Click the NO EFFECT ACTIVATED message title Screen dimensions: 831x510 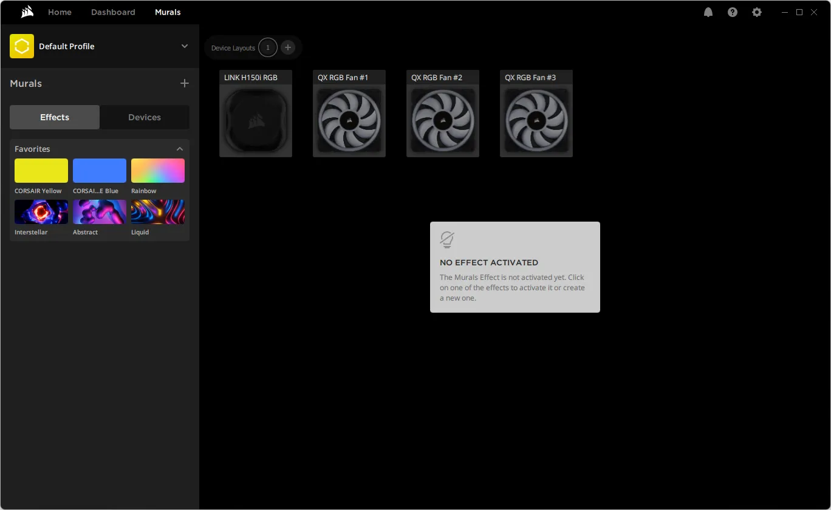[x=489, y=262]
